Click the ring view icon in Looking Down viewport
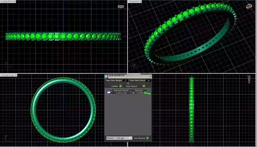257x147 pixels. (x=121, y=6)
